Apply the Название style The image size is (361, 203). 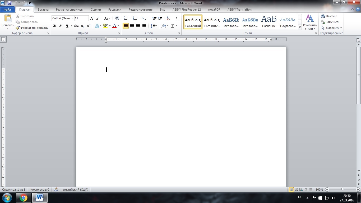(269, 22)
